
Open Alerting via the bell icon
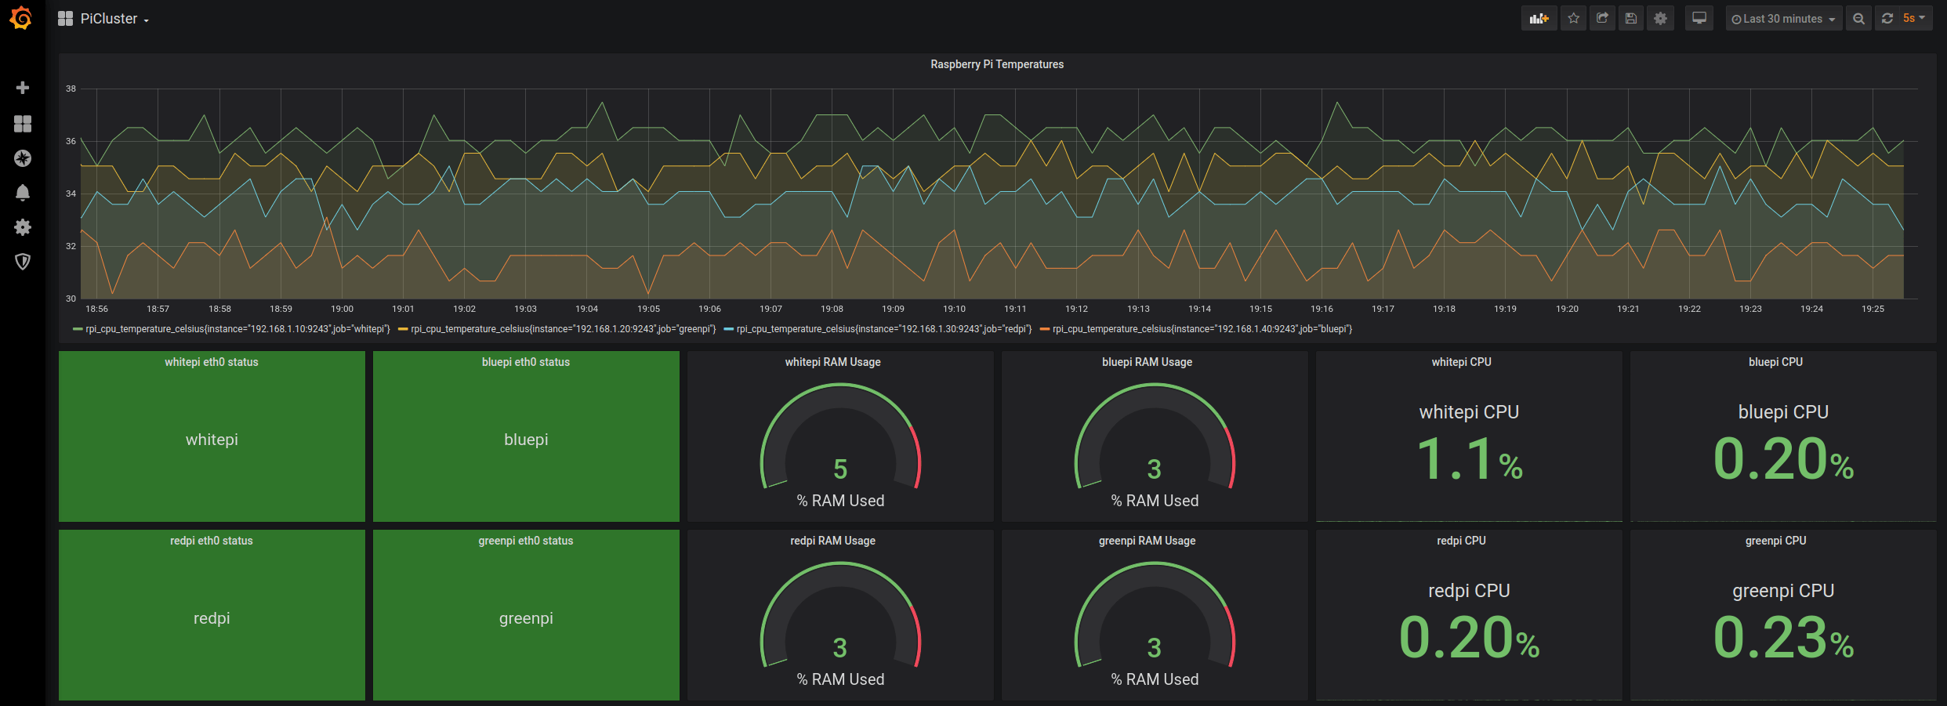tap(22, 193)
